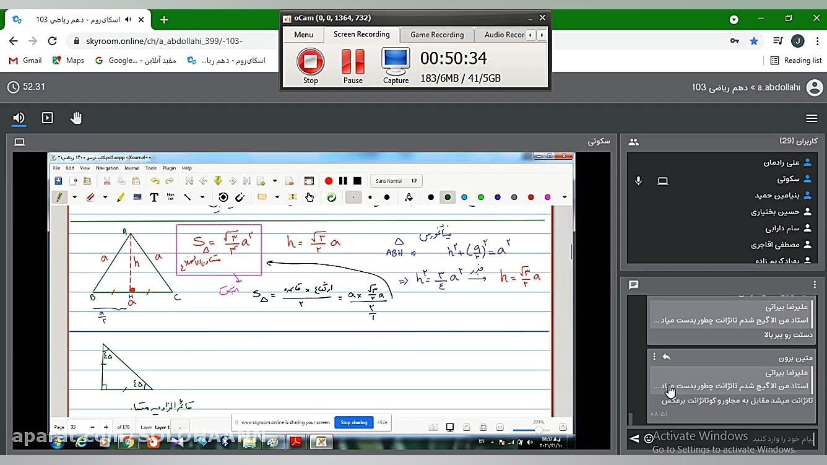
Task: Select the rectangle selection tool
Action: point(262,197)
